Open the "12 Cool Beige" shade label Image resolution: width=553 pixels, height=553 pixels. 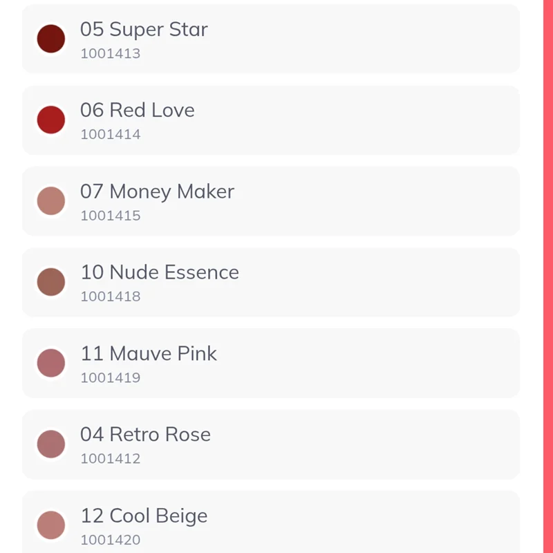point(144,516)
